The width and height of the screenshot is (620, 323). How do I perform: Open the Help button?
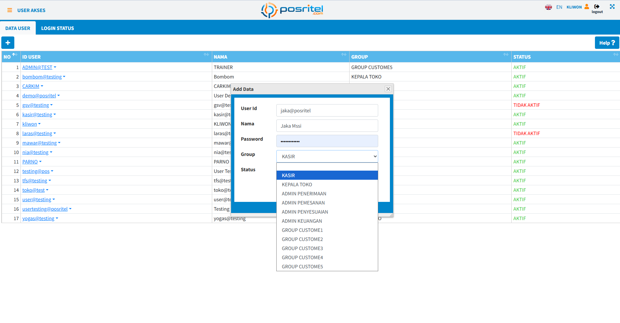[x=607, y=43]
